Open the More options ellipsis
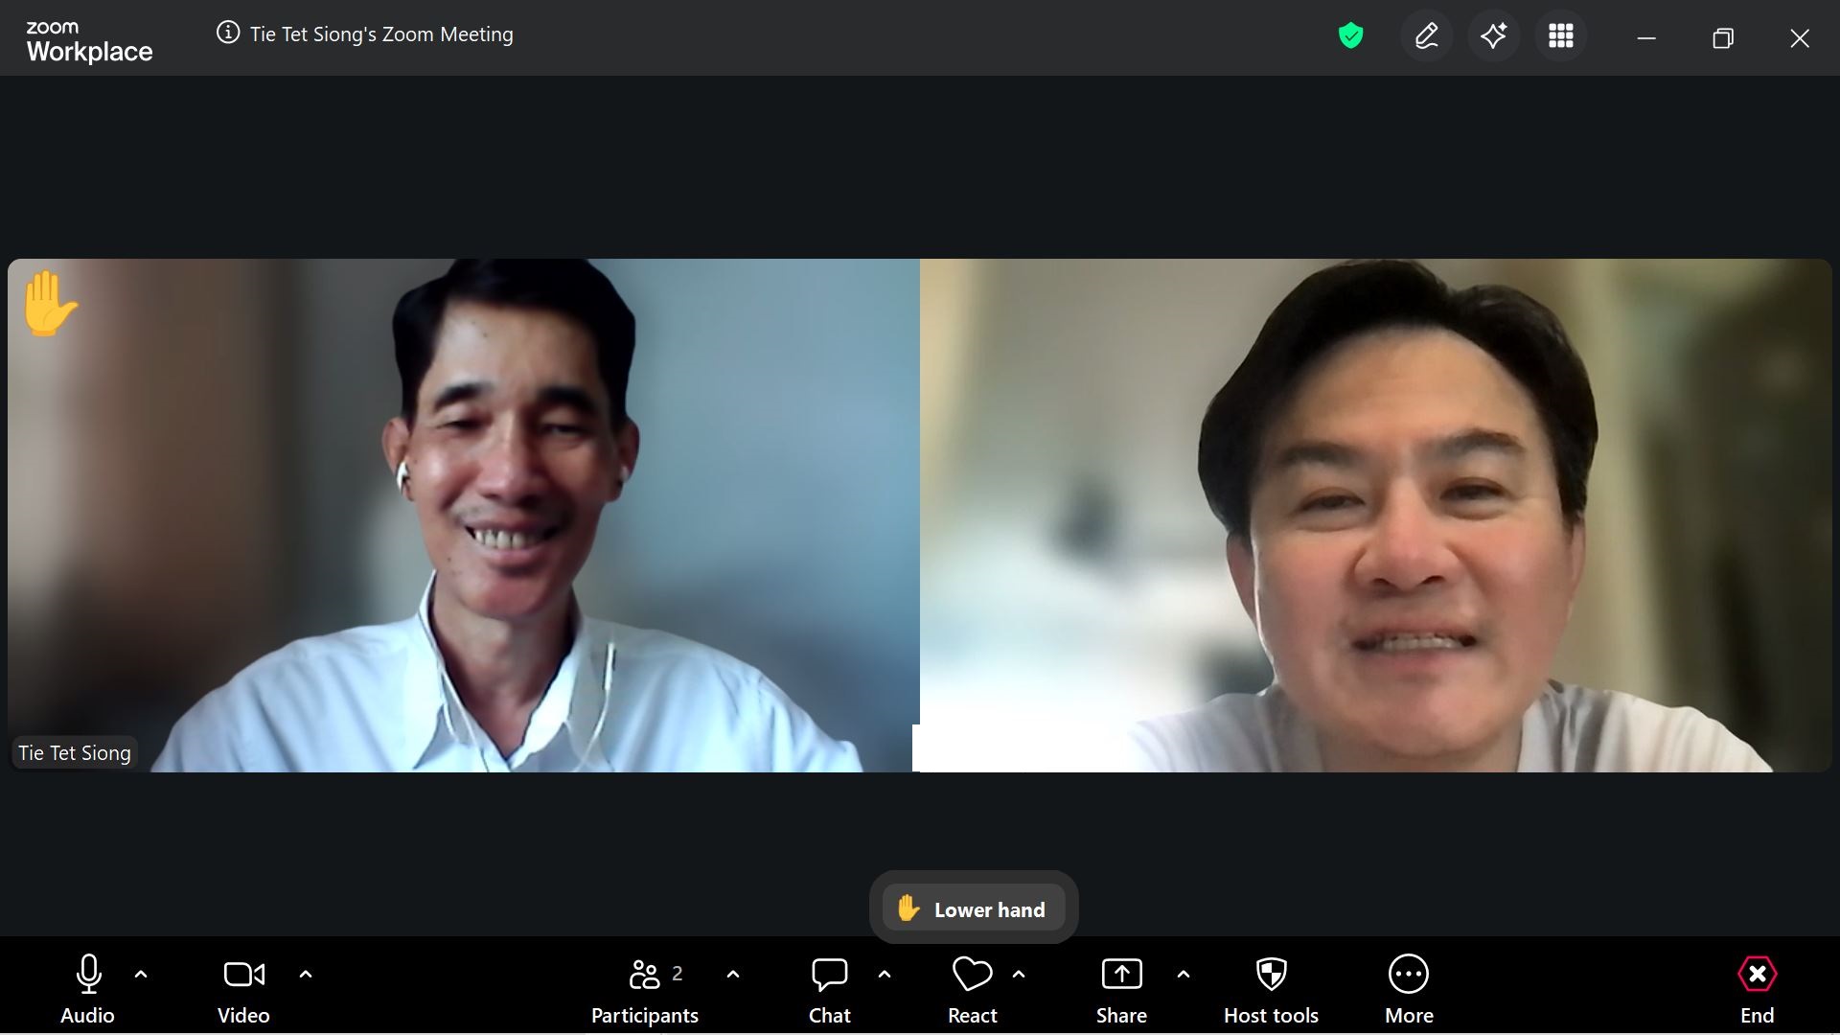Image resolution: width=1840 pixels, height=1035 pixels. [x=1408, y=990]
